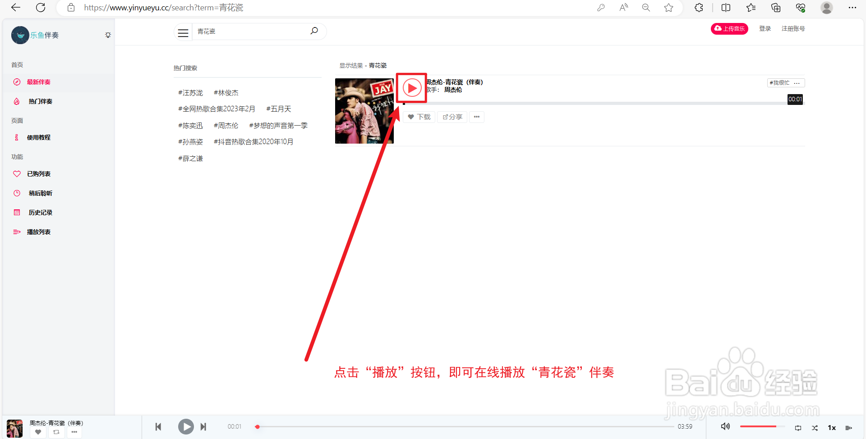Open 最新伴奏 in the sidebar
The image size is (866, 439).
click(39, 82)
